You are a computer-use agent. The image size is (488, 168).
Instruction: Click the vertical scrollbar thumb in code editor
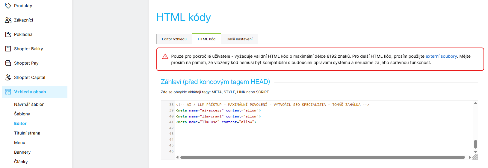[475, 144]
